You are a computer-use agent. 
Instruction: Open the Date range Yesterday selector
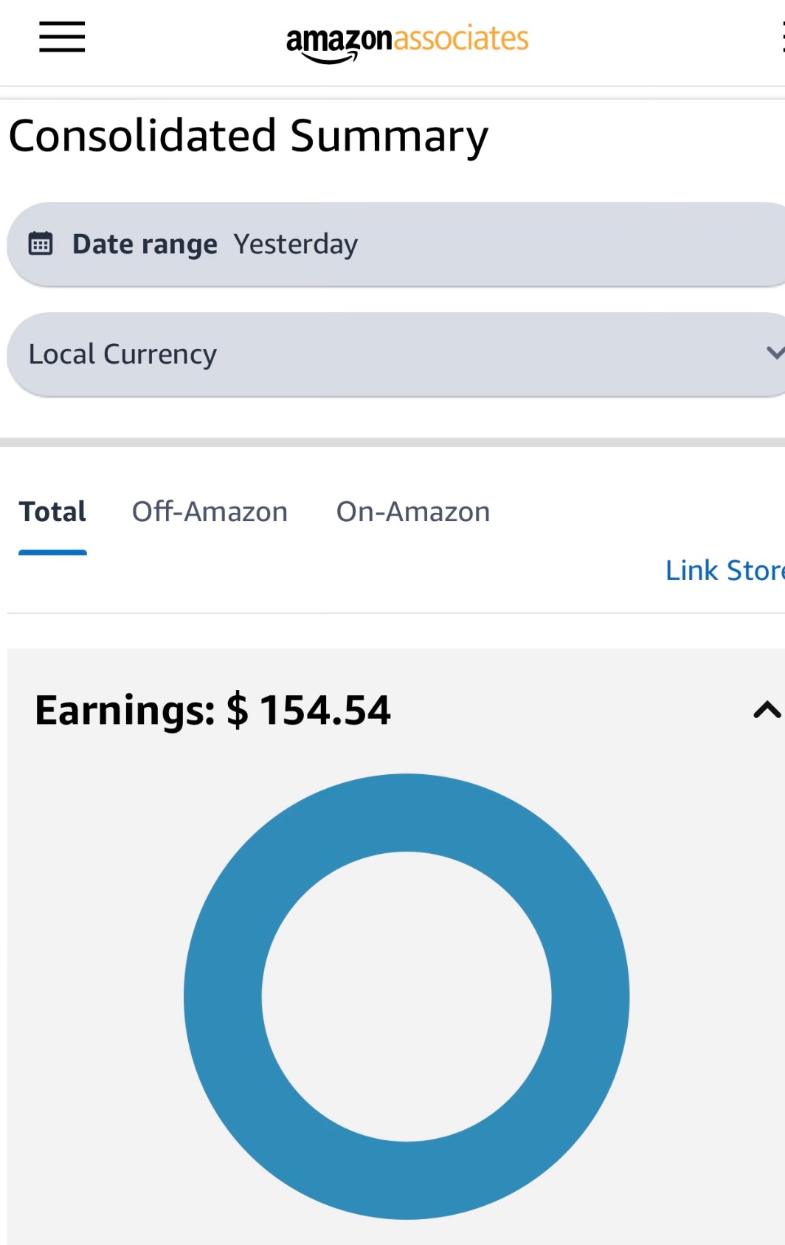(295, 244)
